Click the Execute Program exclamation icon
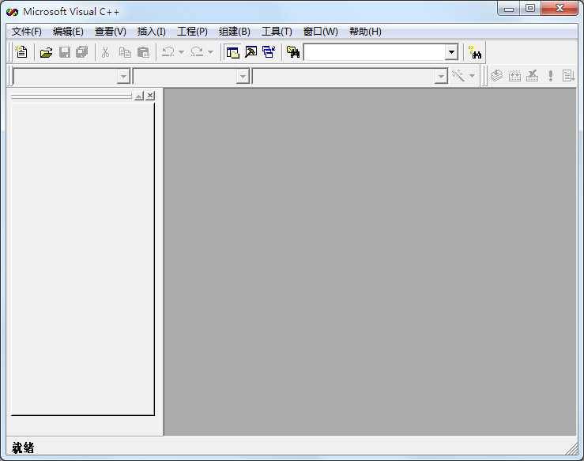 tap(551, 76)
